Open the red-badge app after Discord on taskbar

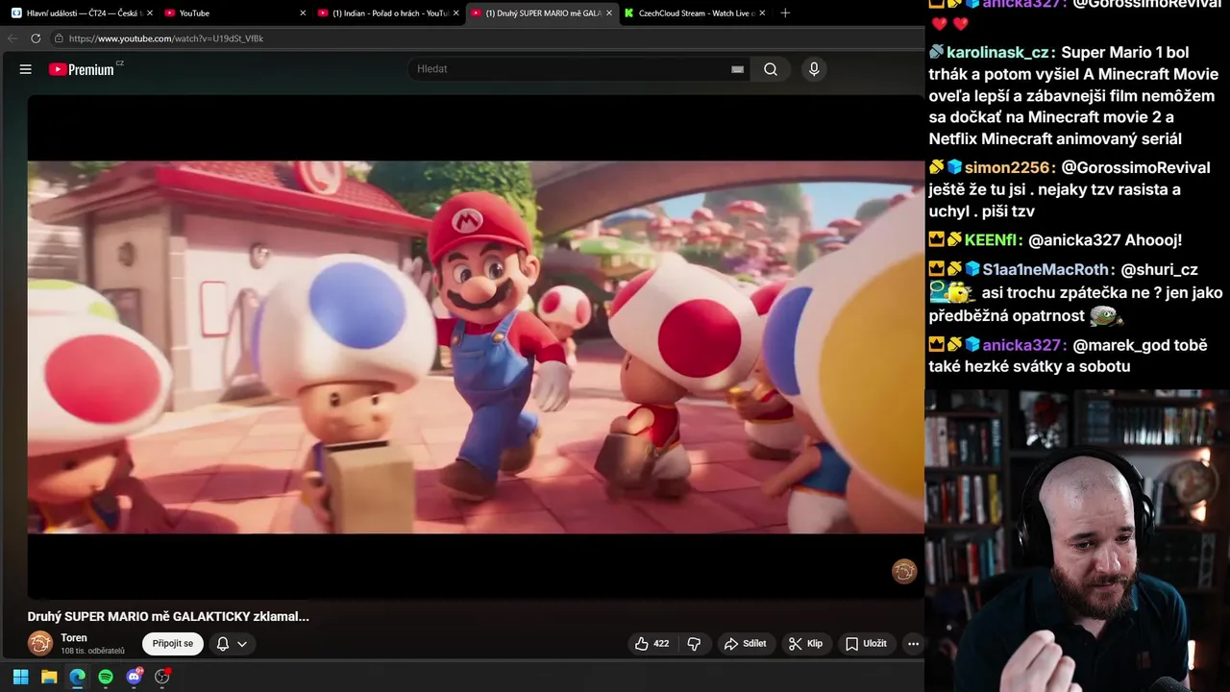pyautogui.click(x=162, y=677)
